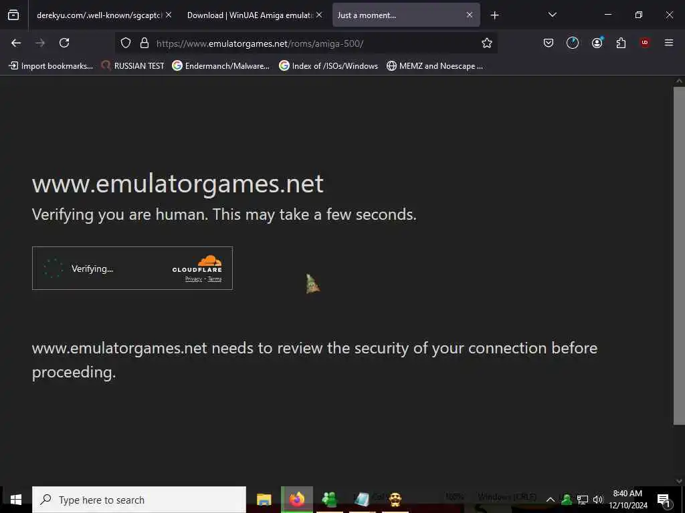Viewport: 685px width, 513px height.
Task: Close the WinUAE Amiga emulator tab
Action: click(x=319, y=15)
